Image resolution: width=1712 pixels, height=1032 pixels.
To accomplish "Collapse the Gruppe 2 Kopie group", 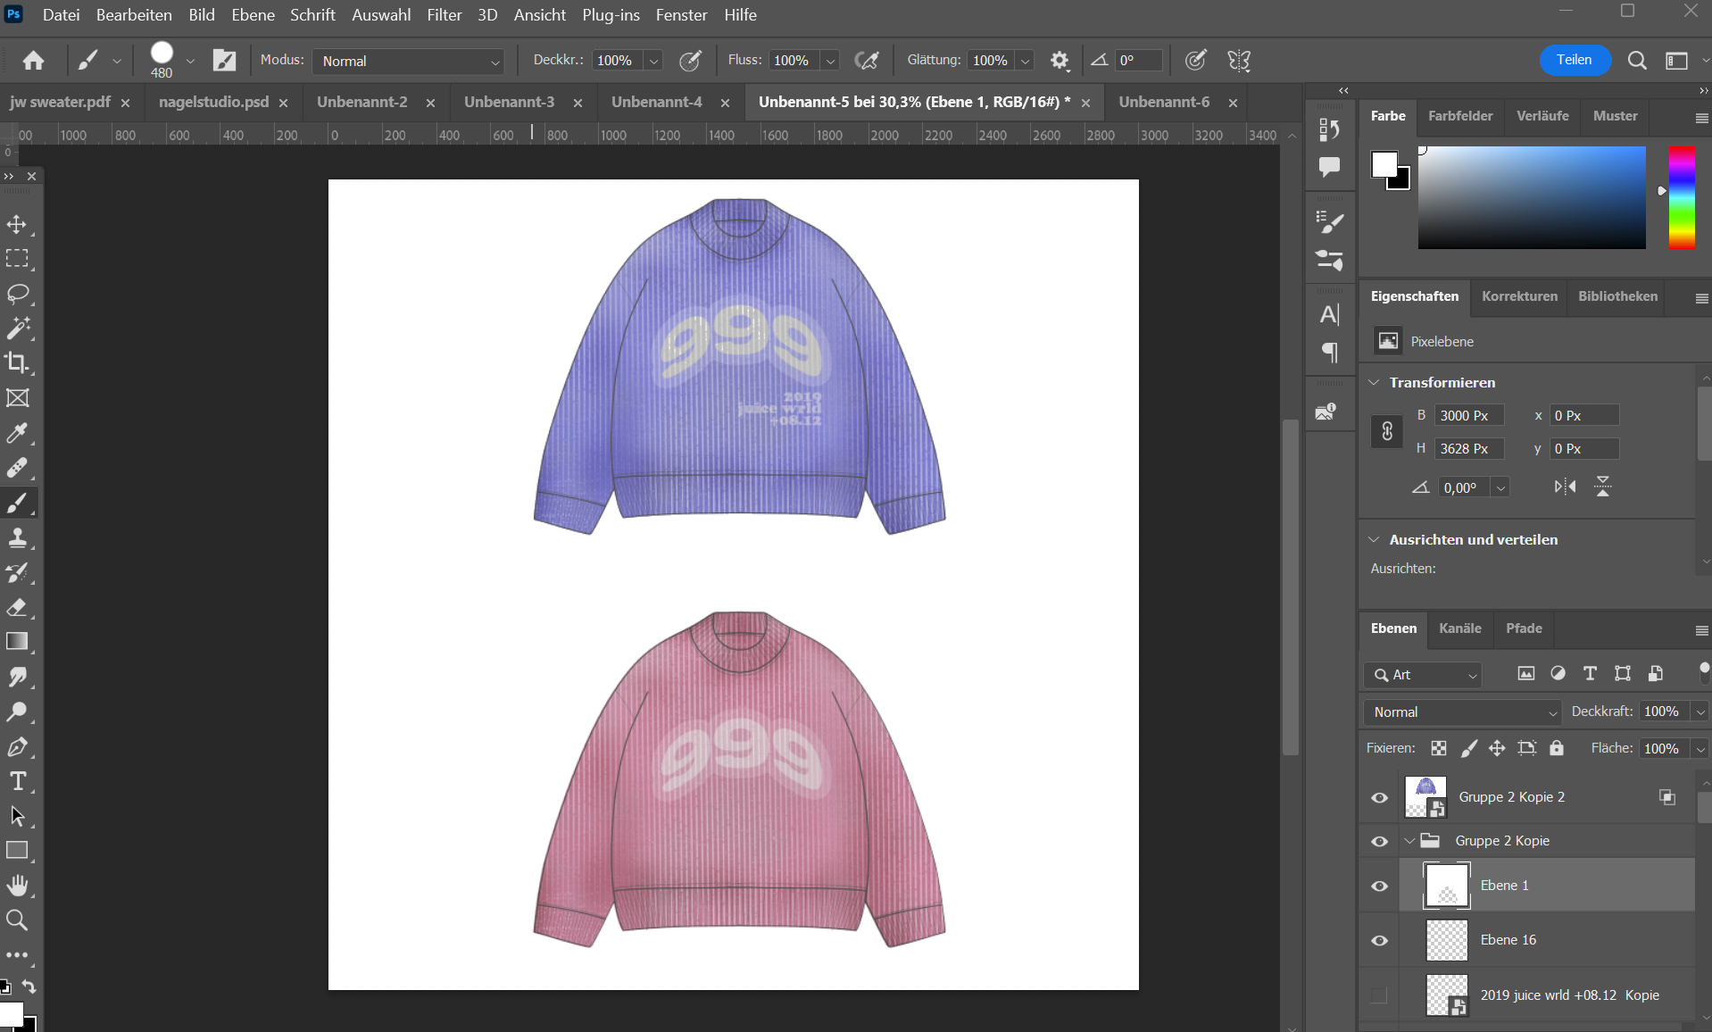I will point(1409,841).
